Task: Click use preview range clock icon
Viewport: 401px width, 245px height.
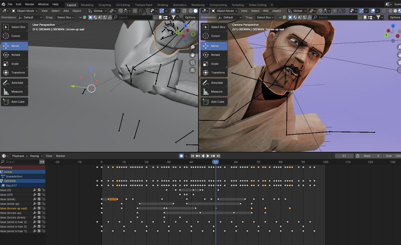Action: click(358, 156)
